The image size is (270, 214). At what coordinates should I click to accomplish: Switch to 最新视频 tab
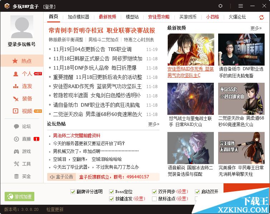pyautogui.click(x=107, y=17)
